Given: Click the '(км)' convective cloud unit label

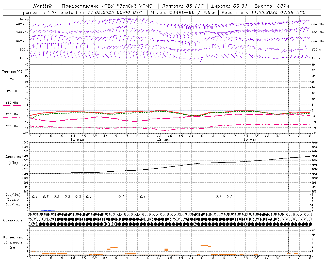Looking at the screenshot, I should click(13, 247).
